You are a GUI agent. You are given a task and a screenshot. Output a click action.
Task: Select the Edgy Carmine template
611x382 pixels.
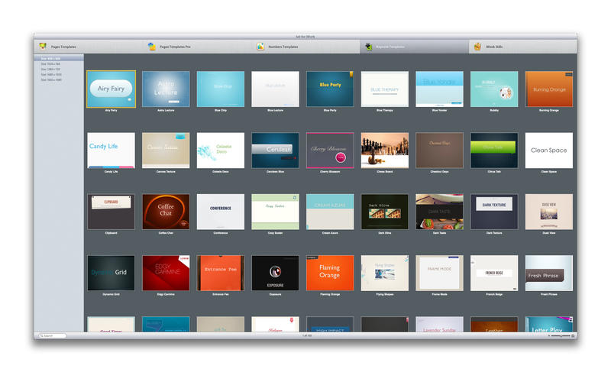click(166, 274)
